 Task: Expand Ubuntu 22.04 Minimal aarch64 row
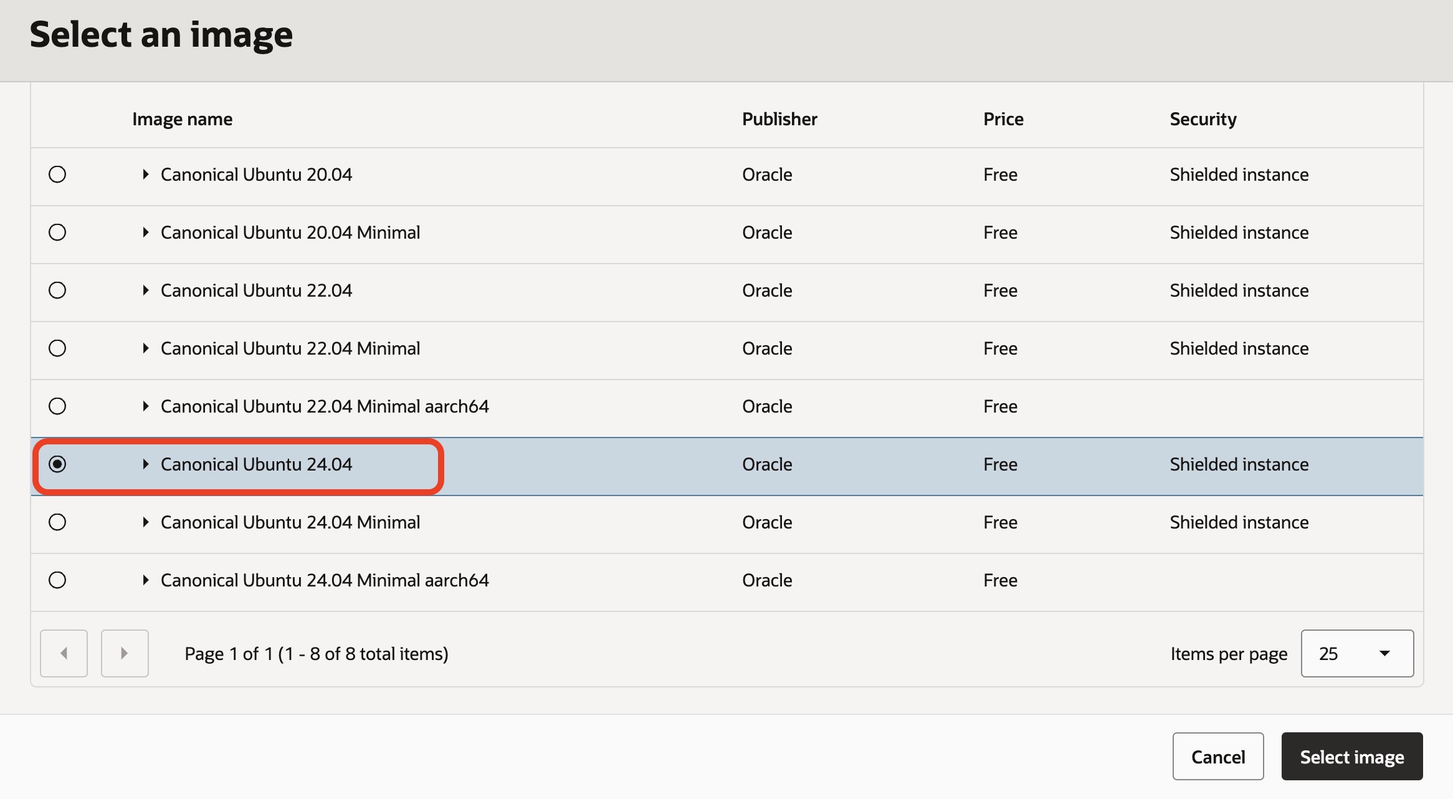[146, 406]
